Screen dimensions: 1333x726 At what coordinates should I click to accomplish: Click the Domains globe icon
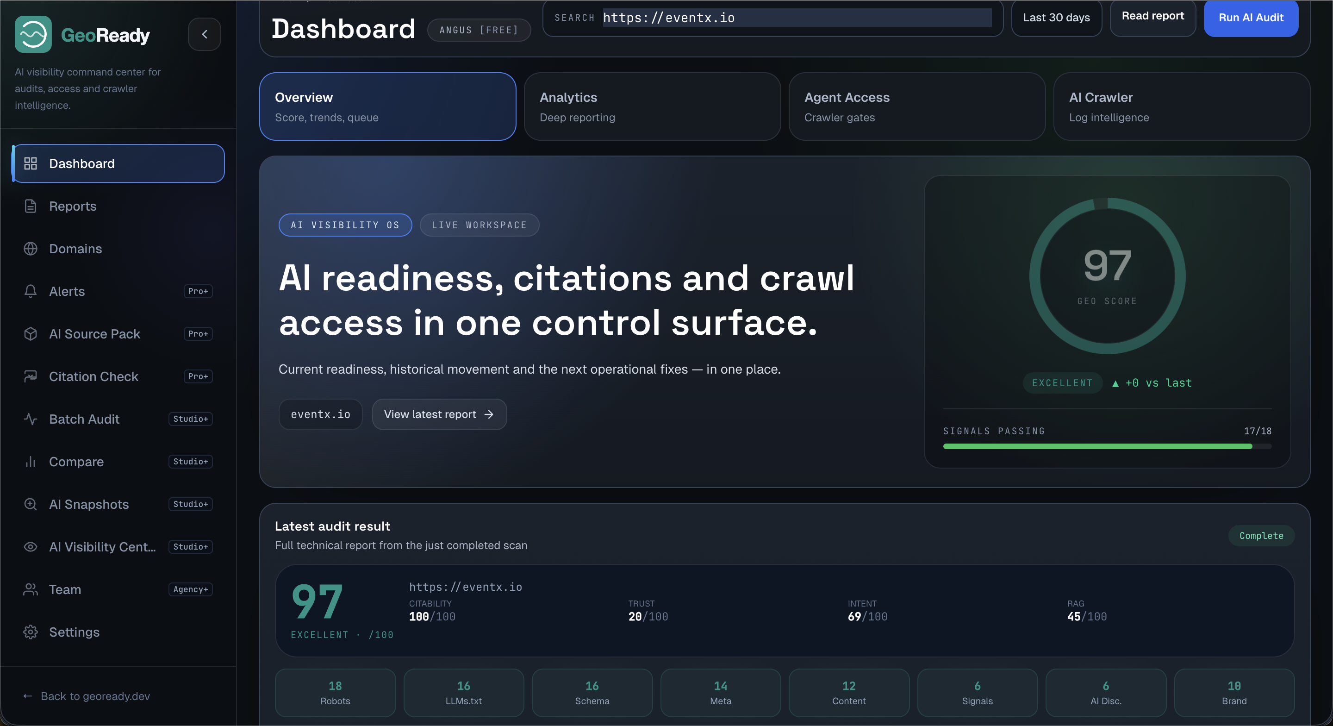pos(31,249)
